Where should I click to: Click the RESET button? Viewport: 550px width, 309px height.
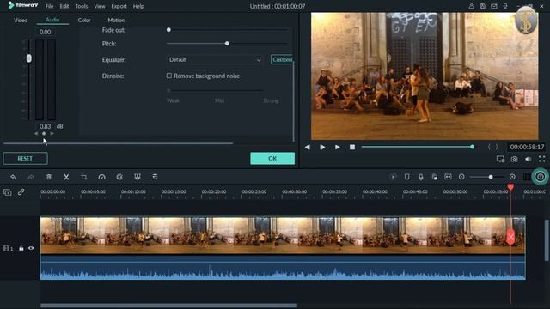25,158
